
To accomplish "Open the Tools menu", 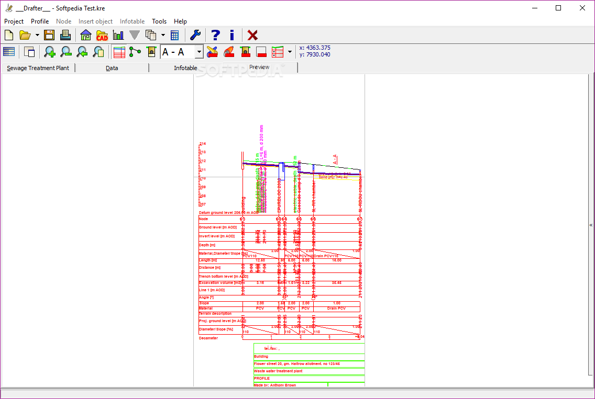I will (x=159, y=21).
